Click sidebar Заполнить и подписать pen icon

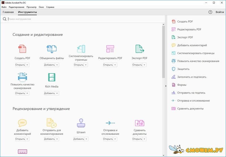(x=173, y=77)
